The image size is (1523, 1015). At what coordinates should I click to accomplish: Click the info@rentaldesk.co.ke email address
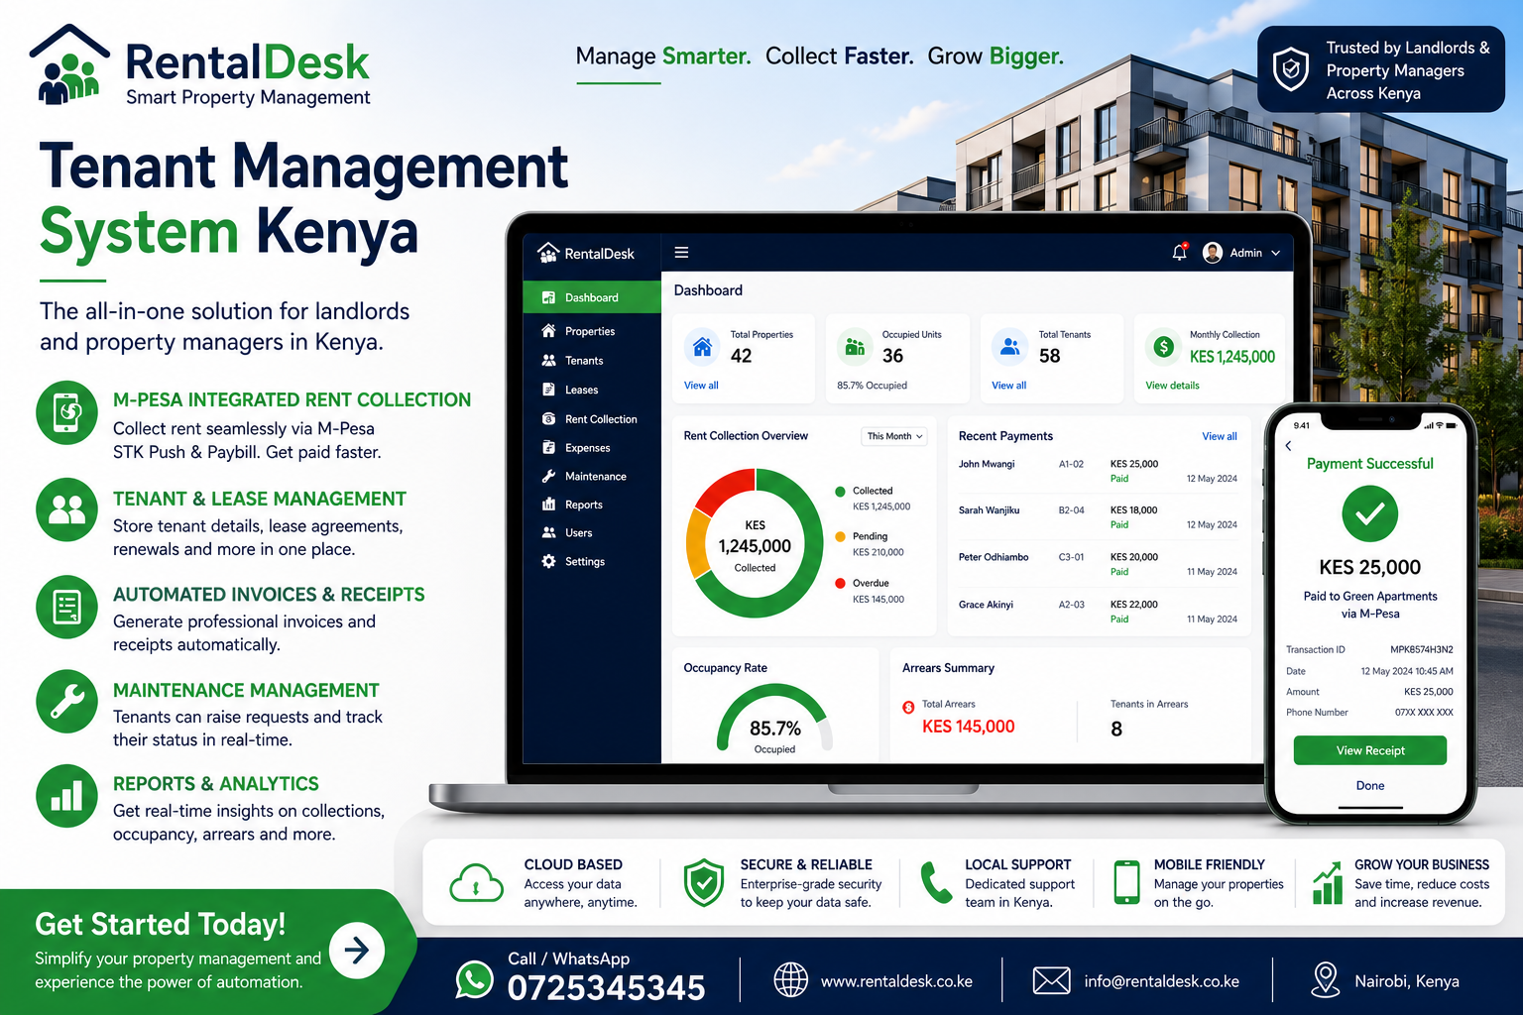(x=1161, y=981)
